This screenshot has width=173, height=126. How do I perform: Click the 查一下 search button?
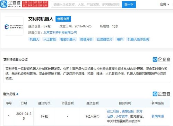tap(129, 5)
